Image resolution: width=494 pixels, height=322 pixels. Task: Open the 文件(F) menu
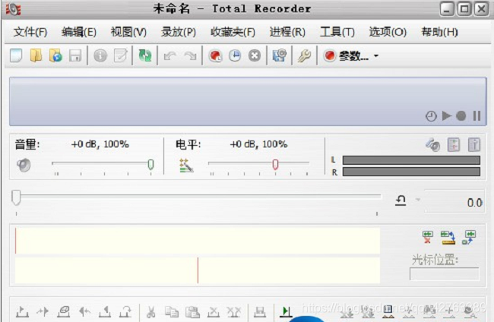pyautogui.click(x=30, y=32)
